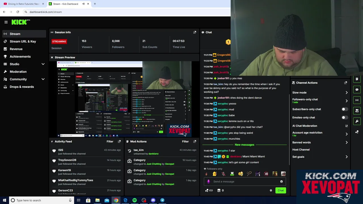Image resolution: width=363 pixels, height=204 pixels.
Task: Toggle Subscribers-only chat switch
Action: [x=344, y=109]
